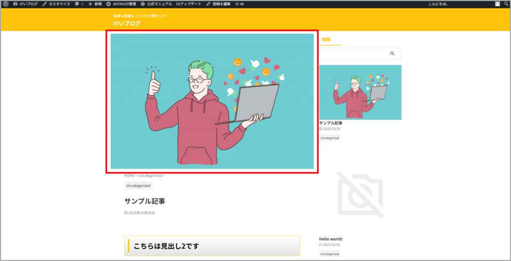Screen dimensions: 511x261
Task: Open AFFINGER管理 gear settings
Action: [x=121, y=4]
